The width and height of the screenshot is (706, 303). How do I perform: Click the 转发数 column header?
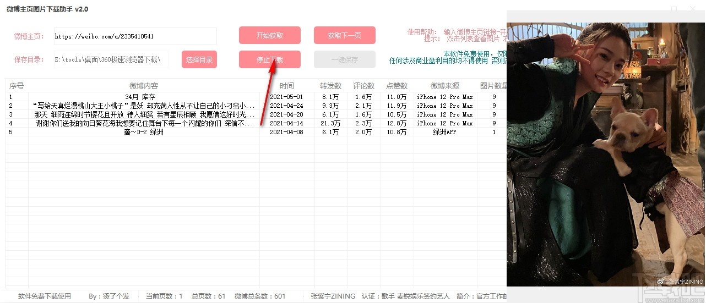click(x=331, y=86)
